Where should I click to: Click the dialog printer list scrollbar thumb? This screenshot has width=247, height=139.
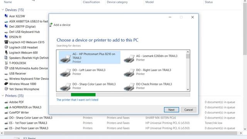(188, 56)
